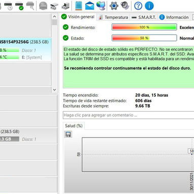The height and width of the screenshot is (194, 194).
Task: Click the disk list scroll-up arrow
Action: pyautogui.click(x=54, y=17)
